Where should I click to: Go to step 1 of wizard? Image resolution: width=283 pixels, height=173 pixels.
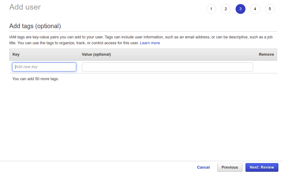click(211, 9)
